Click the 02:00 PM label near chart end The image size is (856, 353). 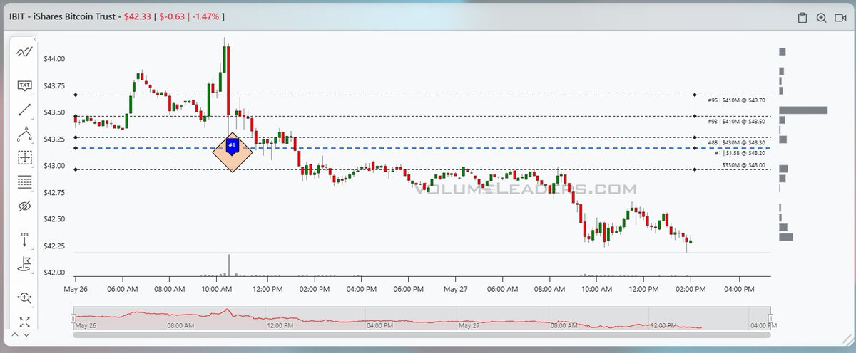691,289
